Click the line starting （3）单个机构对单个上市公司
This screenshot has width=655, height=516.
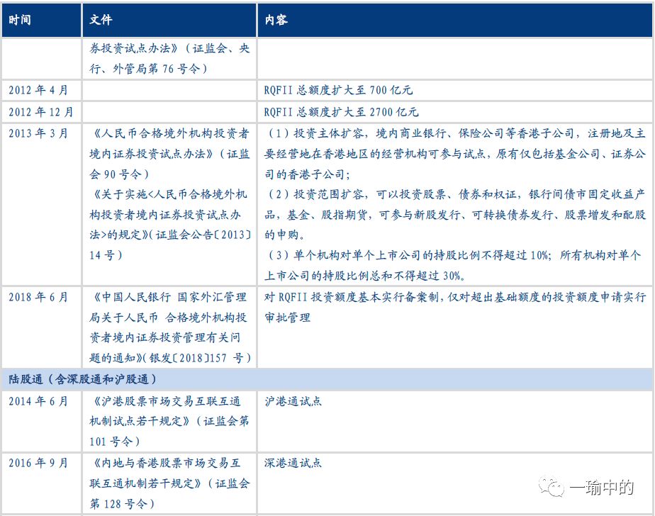pos(453,255)
